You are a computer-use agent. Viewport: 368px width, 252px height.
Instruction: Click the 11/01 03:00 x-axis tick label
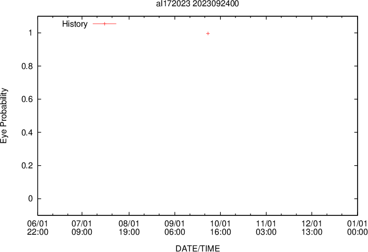tap(266, 227)
